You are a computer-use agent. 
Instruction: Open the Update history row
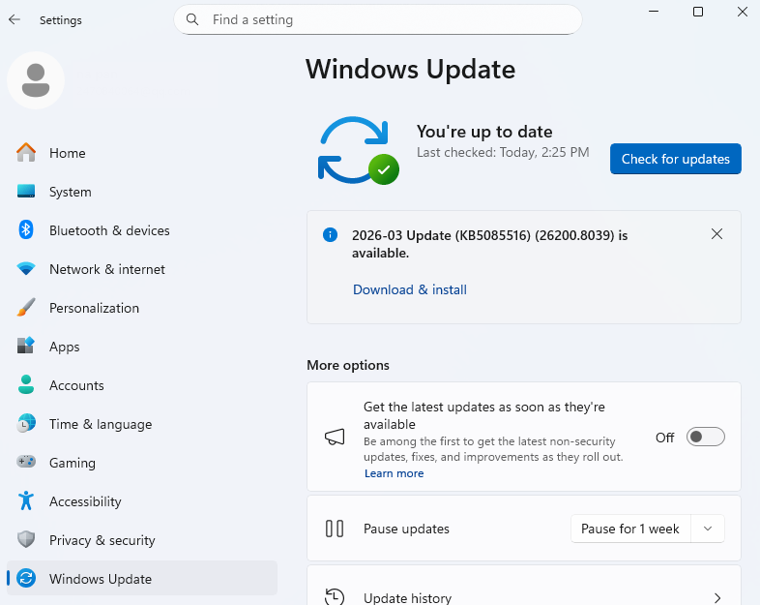(524, 586)
